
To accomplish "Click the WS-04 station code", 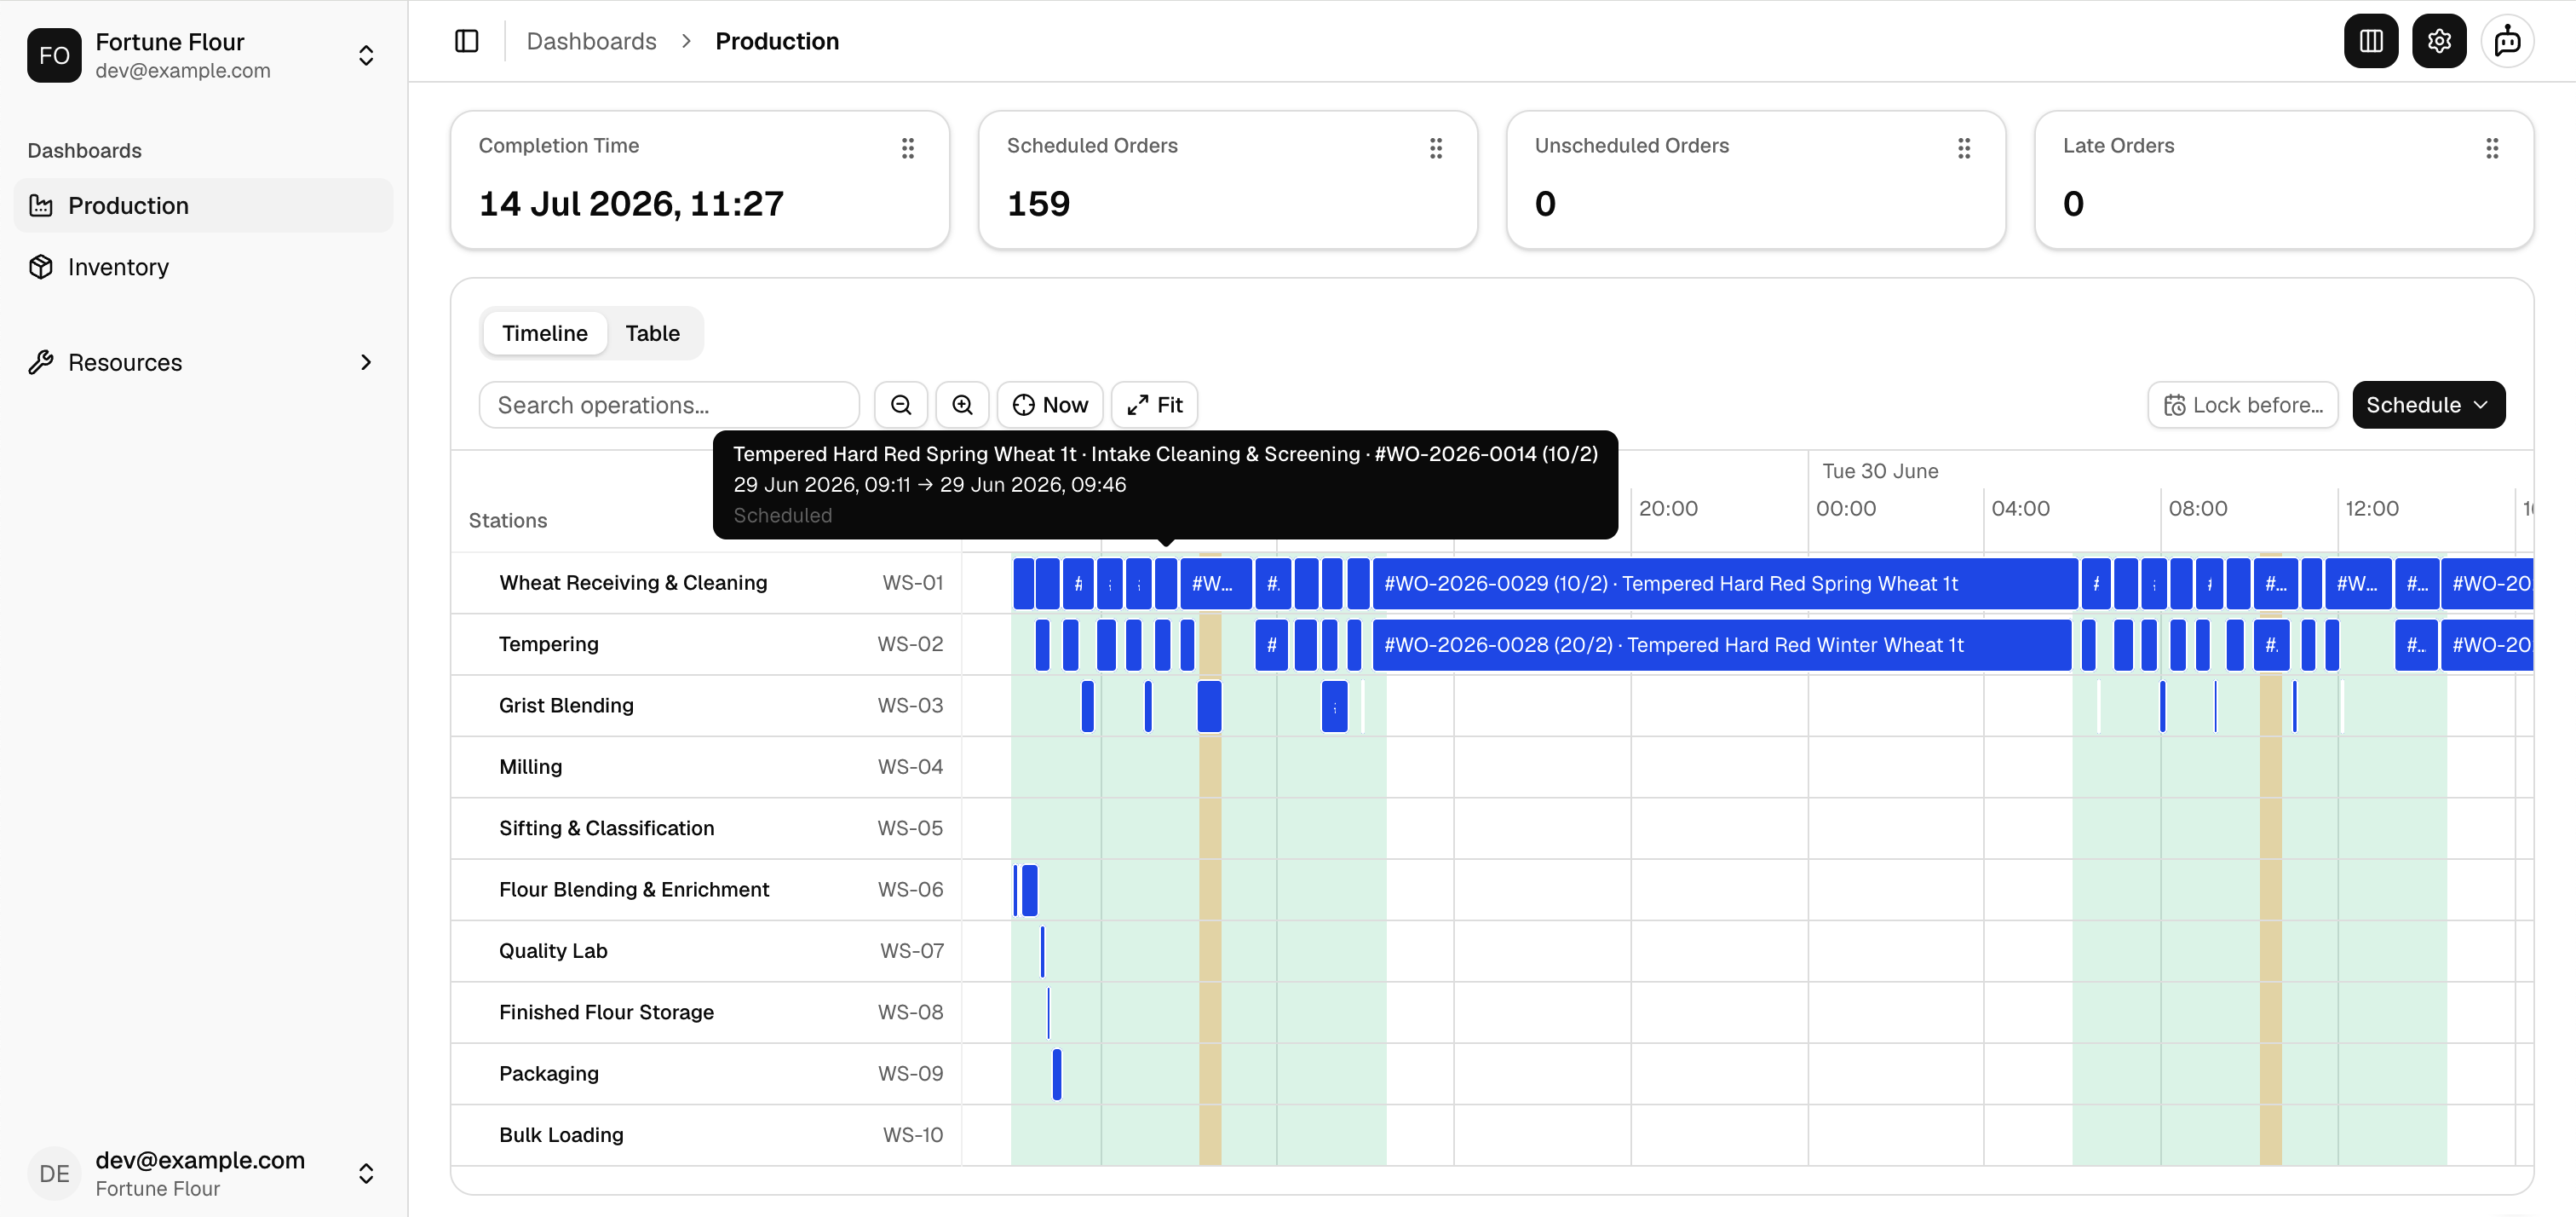I will [910, 767].
